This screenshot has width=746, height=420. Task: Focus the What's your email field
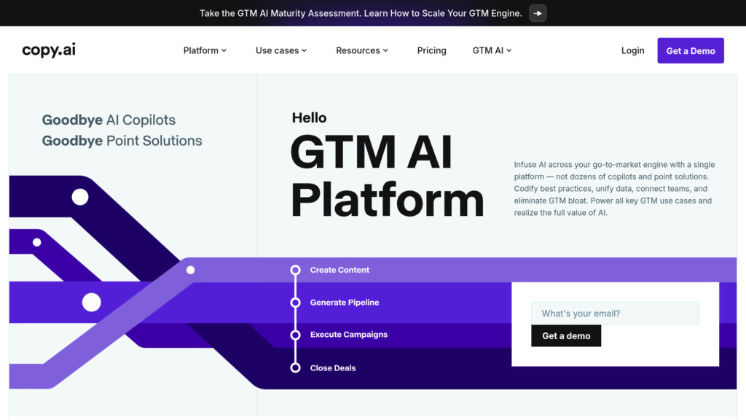[615, 314]
